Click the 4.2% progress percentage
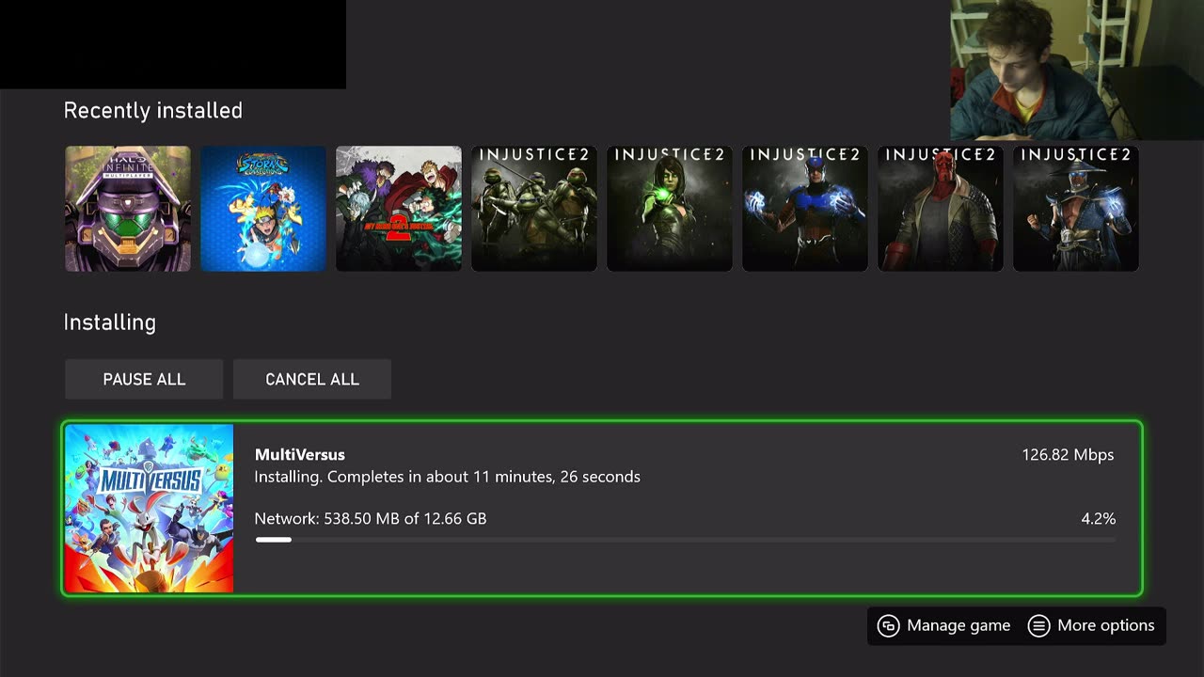The image size is (1204, 677). click(1099, 519)
